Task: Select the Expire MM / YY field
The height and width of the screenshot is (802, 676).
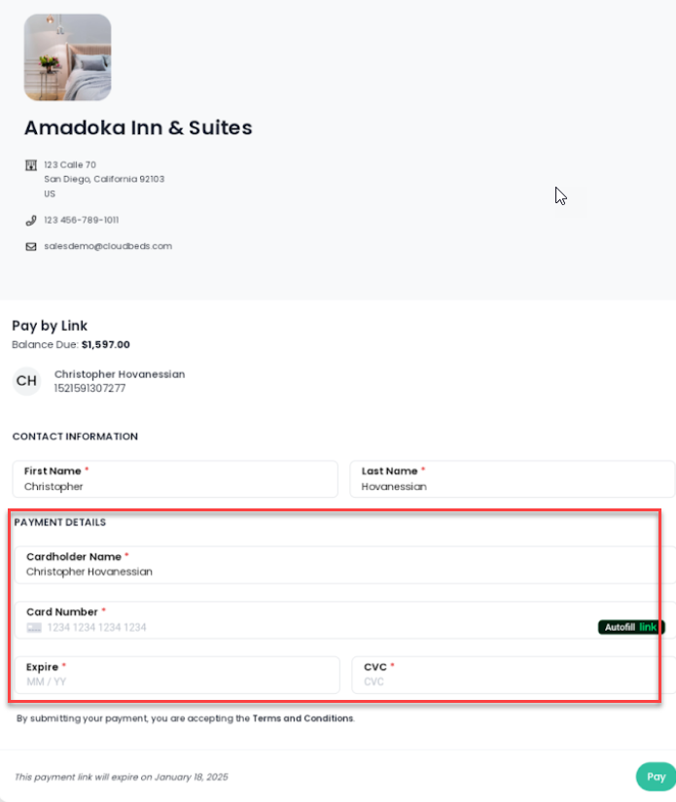Action: click(177, 681)
